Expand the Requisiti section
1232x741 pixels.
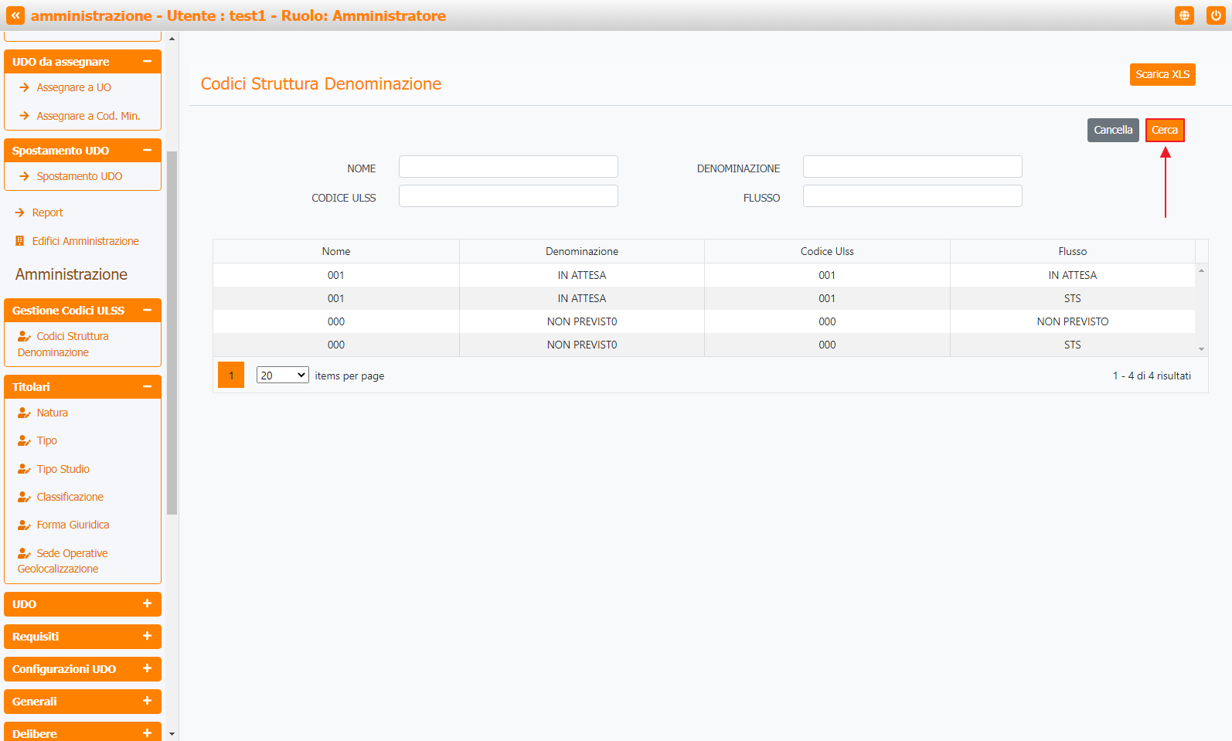click(x=147, y=636)
